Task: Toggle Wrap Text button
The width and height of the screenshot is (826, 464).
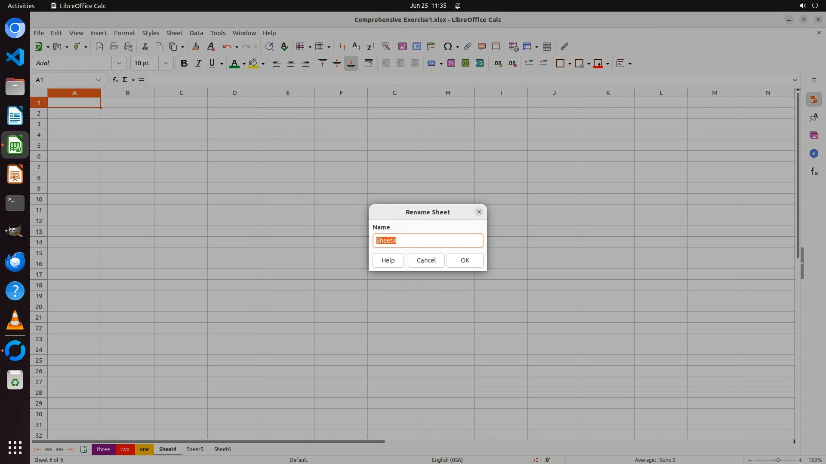Action: (368, 63)
